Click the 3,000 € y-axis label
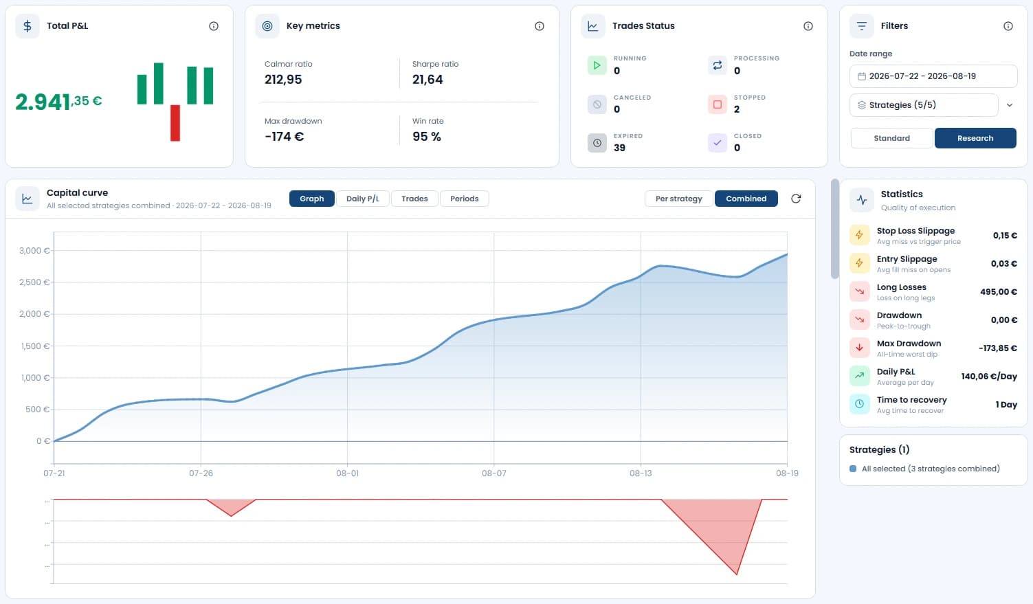This screenshot has width=1033, height=604. (x=34, y=251)
